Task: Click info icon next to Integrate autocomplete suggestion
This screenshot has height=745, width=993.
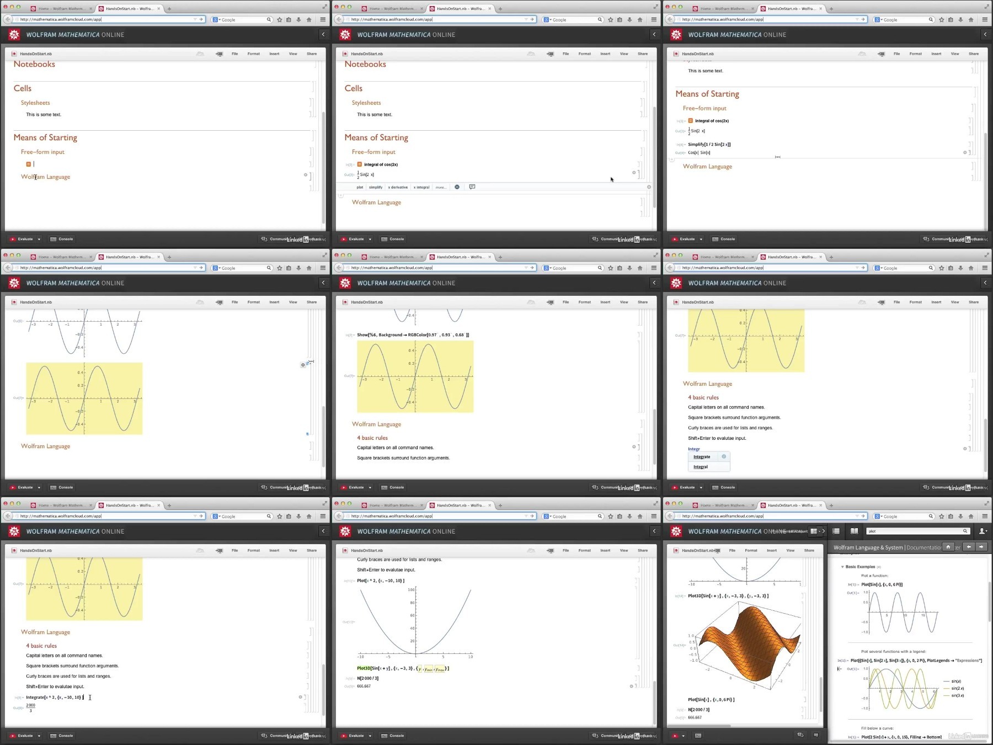Action: click(x=724, y=456)
